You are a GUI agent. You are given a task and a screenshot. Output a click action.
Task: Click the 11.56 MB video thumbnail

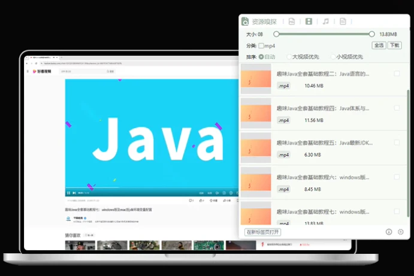click(256, 114)
